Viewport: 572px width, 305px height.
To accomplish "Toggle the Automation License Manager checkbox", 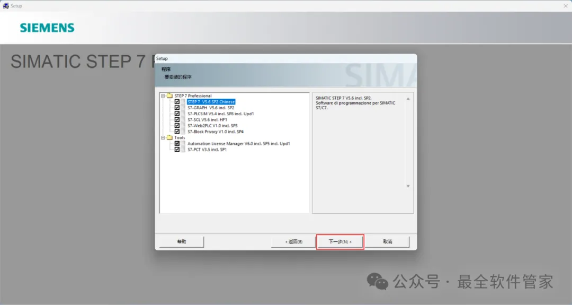I will (177, 144).
